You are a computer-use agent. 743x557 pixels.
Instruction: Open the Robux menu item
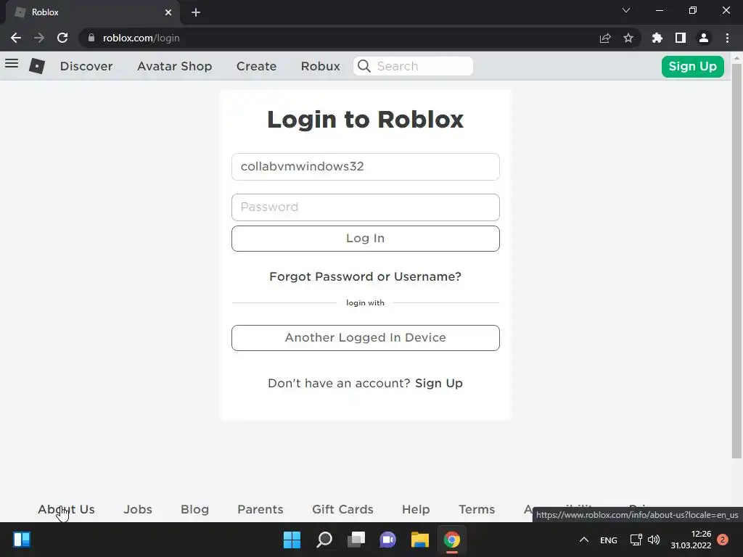click(320, 66)
